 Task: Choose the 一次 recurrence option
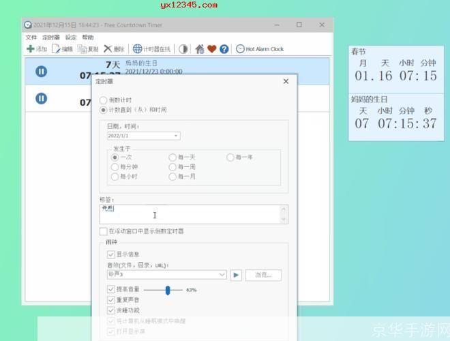tap(115, 158)
